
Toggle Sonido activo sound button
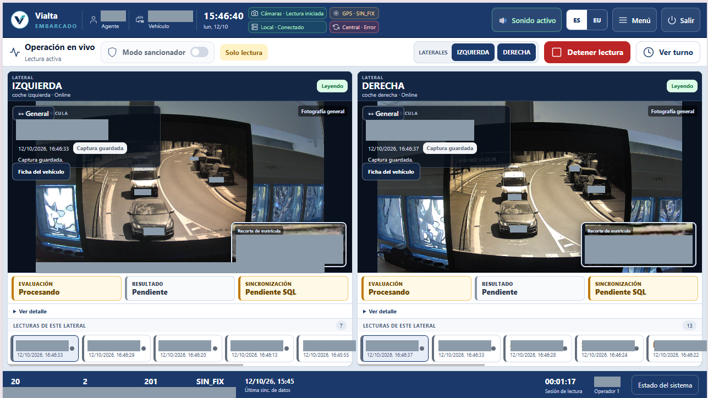tap(526, 20)
